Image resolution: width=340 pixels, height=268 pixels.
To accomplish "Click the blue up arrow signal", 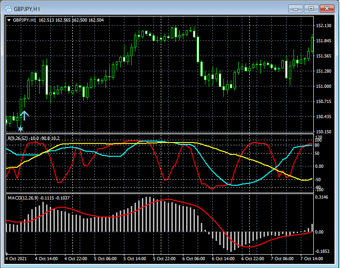I will click(24, 115).
